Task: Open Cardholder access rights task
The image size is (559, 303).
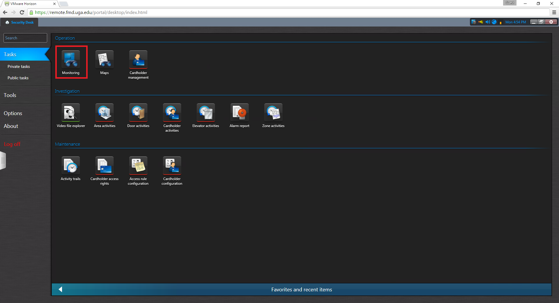Action: tap(105, 166)
